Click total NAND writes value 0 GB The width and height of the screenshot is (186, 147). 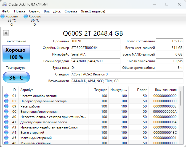point(170,54)
